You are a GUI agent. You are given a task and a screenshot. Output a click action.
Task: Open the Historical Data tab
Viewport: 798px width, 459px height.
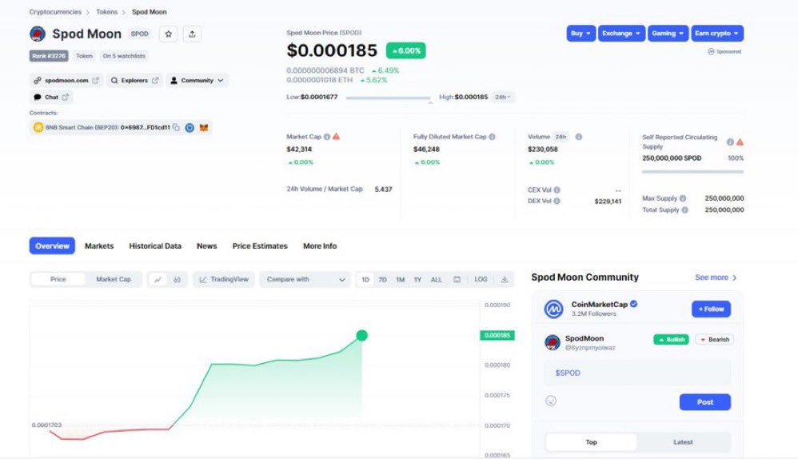pyautogui.click(x=155, y=245)
